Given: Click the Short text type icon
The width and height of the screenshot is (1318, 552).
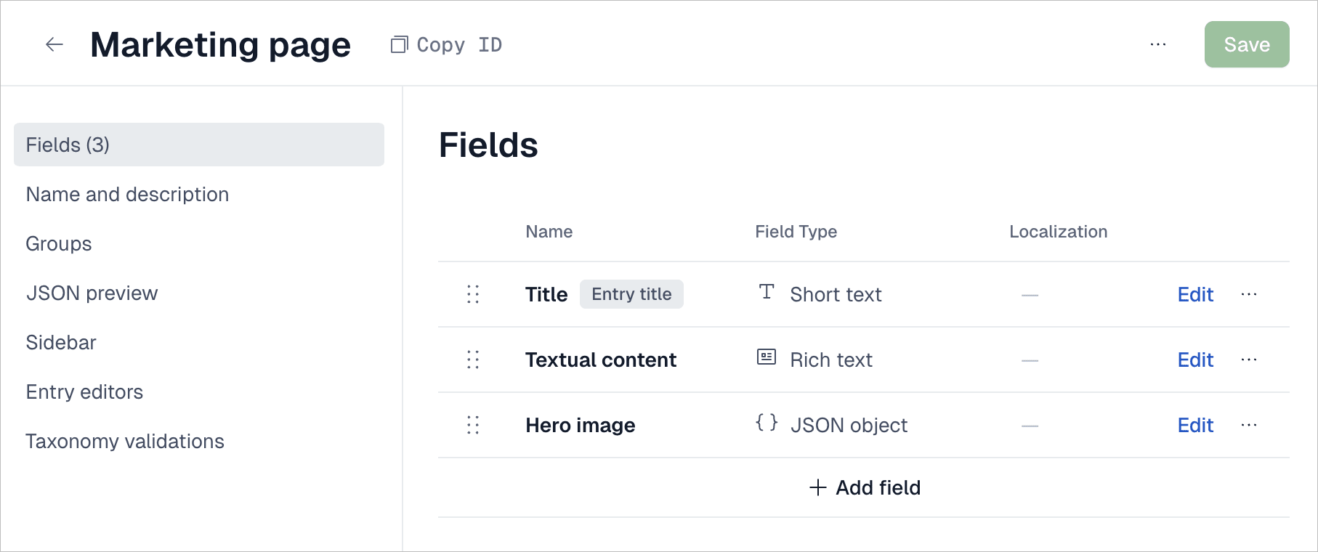Looking at the screenshot, I should tap(767, 292).
